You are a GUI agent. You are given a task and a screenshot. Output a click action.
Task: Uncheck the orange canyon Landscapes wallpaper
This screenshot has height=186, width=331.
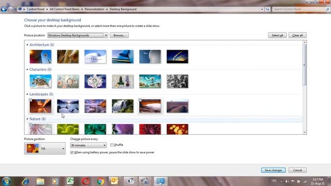(31, 100)
